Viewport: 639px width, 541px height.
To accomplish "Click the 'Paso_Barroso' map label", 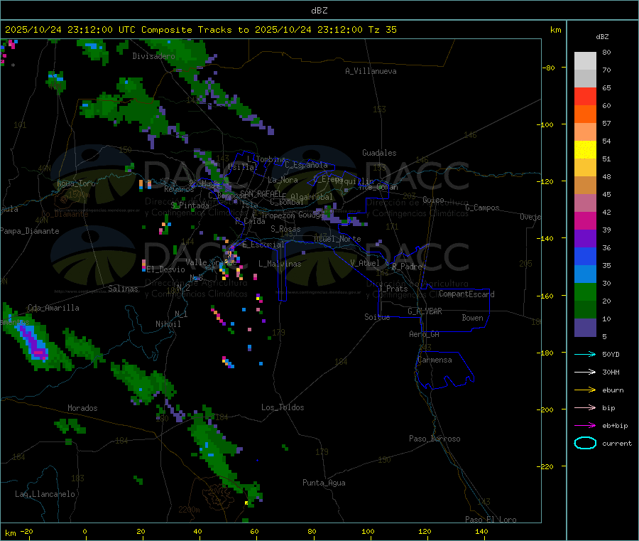I will pos(435,439).
